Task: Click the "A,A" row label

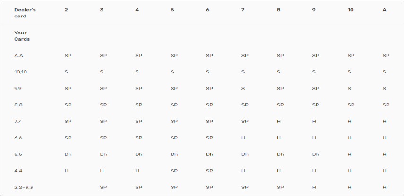Action: 19,55
